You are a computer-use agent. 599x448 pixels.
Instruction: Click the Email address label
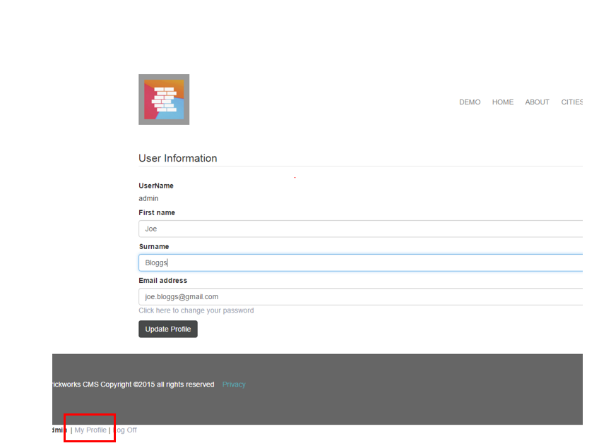[x=162, y=280]
